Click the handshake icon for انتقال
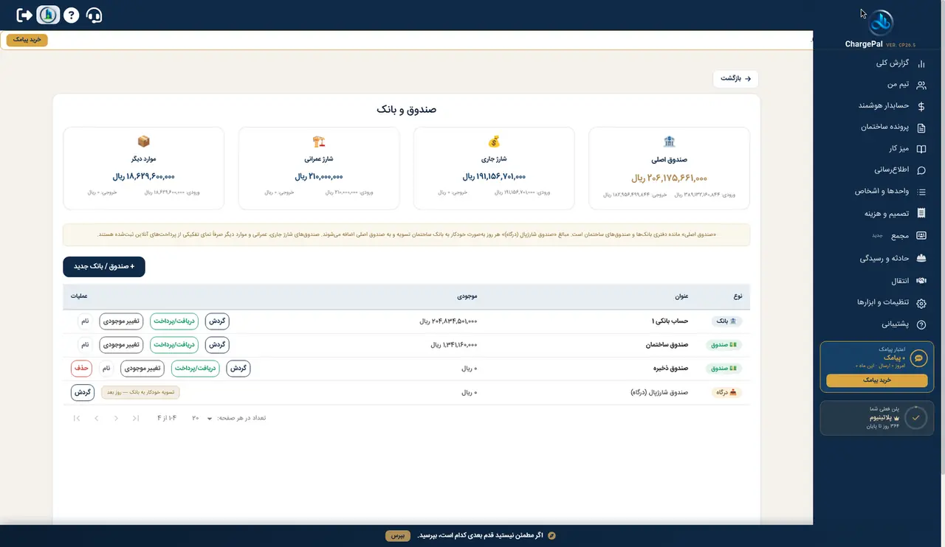This screenshot has height=547, width=945. pyautogui.click(x=921, y=281)
